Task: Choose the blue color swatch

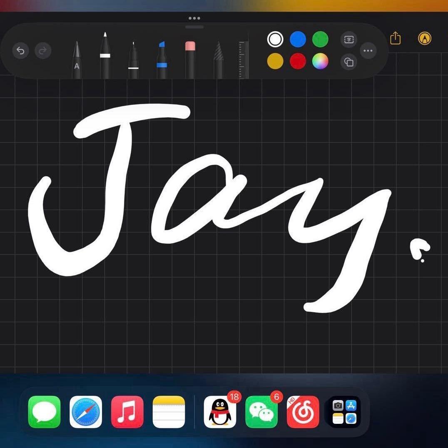Action: (298, 40)
